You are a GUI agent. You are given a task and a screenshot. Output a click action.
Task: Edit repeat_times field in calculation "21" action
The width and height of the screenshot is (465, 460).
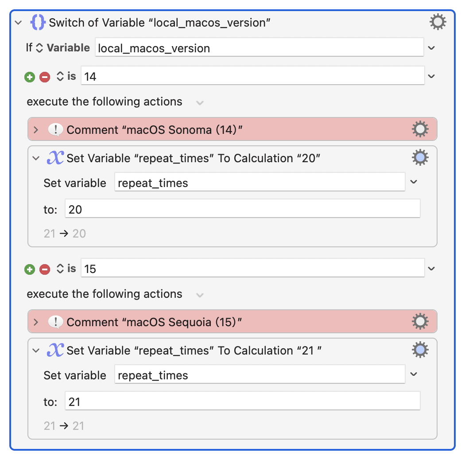click(x=260, y=374)
